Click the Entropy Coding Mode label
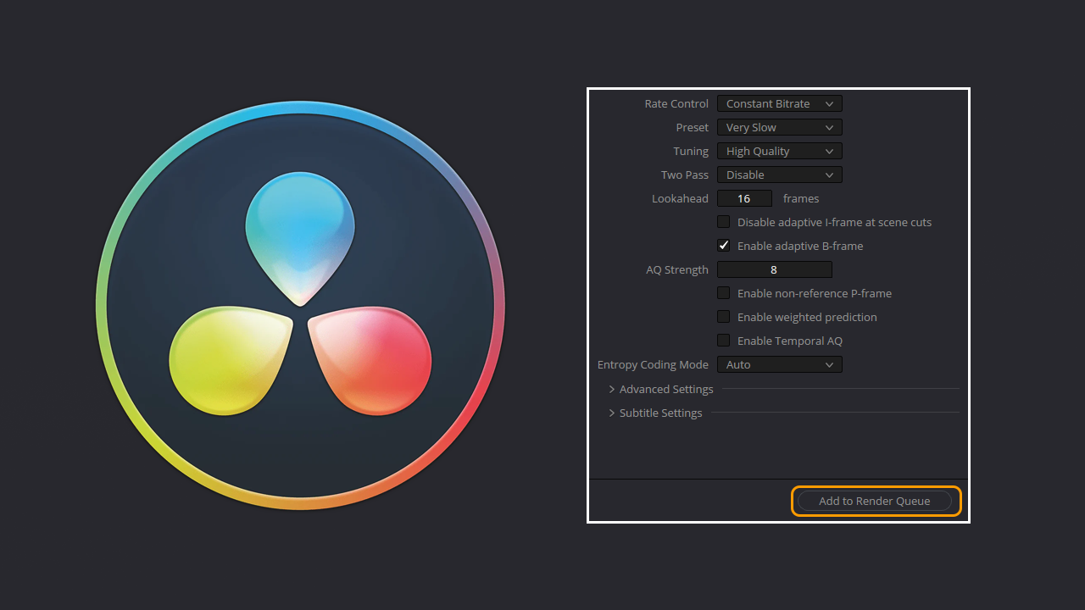Image resolution: width=1085 pixels, height=610 pixels. click(x=653, y=364)
